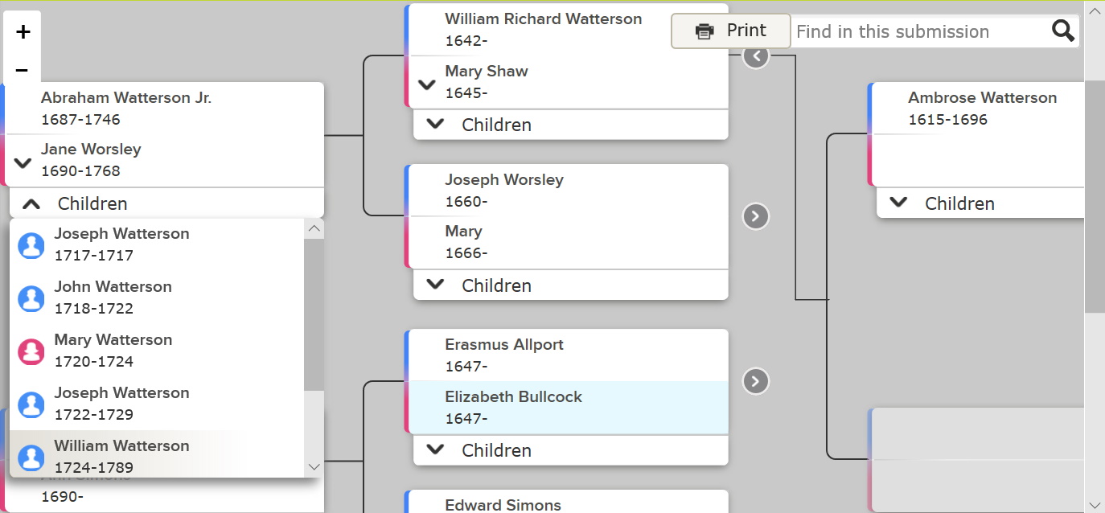Click in the Find in this submission field
Viewport: 1105px width, 513px height.
tap(917, 32)
